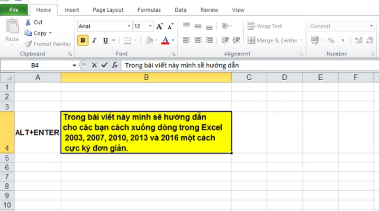Increase decimal places
The height and width of the screenshot is (211, 379).
click(359, 40)
